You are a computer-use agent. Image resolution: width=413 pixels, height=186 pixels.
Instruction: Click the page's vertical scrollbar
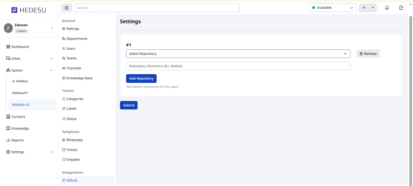point(411,90)
